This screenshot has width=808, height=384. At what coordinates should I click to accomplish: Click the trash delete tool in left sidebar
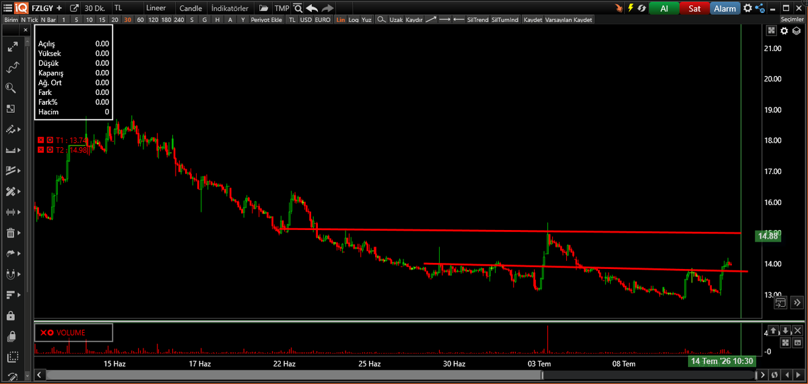tap(11, 233)
